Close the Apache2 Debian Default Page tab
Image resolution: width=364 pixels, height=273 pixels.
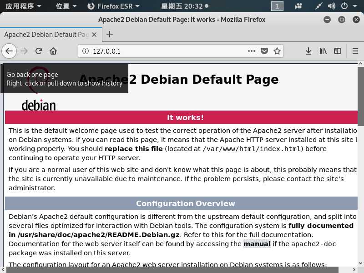point(94,35)
